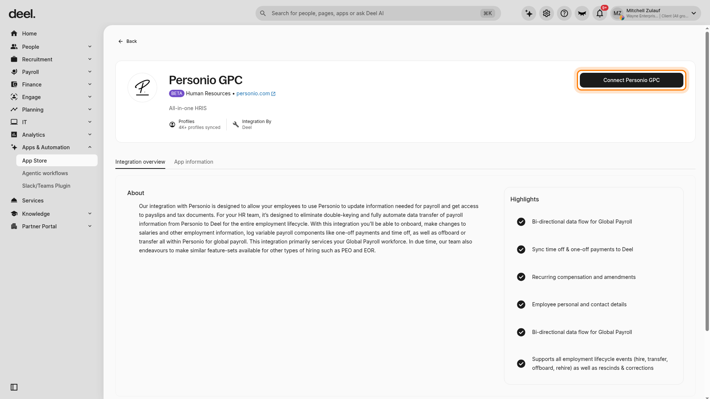Click the MZ user avatar
The height and width of the screenshot is (399, 710).
click(618, 14)
